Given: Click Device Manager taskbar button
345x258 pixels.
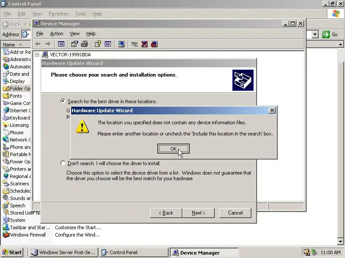Looking at the screenshot, I should 204,252.
